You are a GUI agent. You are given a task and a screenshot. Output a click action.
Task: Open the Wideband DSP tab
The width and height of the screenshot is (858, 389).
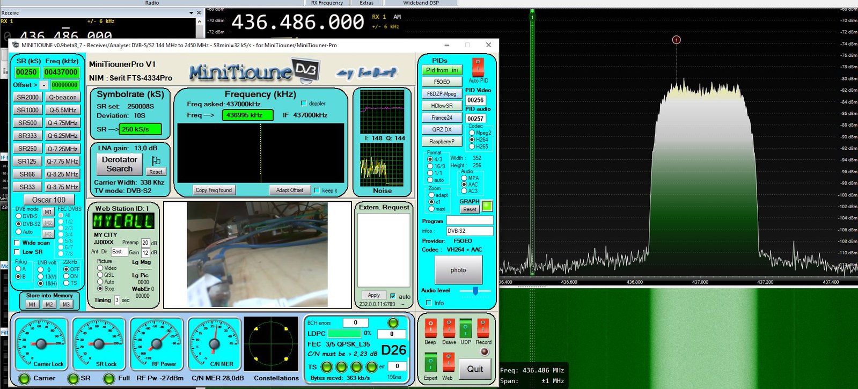click(421, 3)
